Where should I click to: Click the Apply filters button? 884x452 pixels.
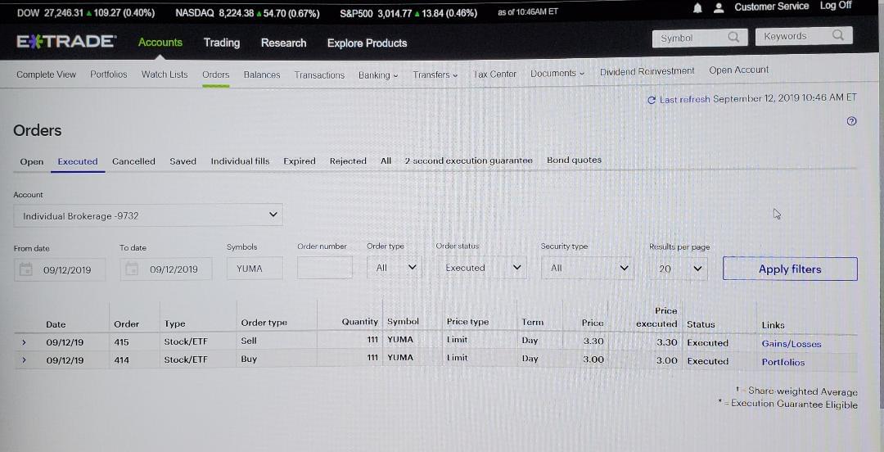790,269
